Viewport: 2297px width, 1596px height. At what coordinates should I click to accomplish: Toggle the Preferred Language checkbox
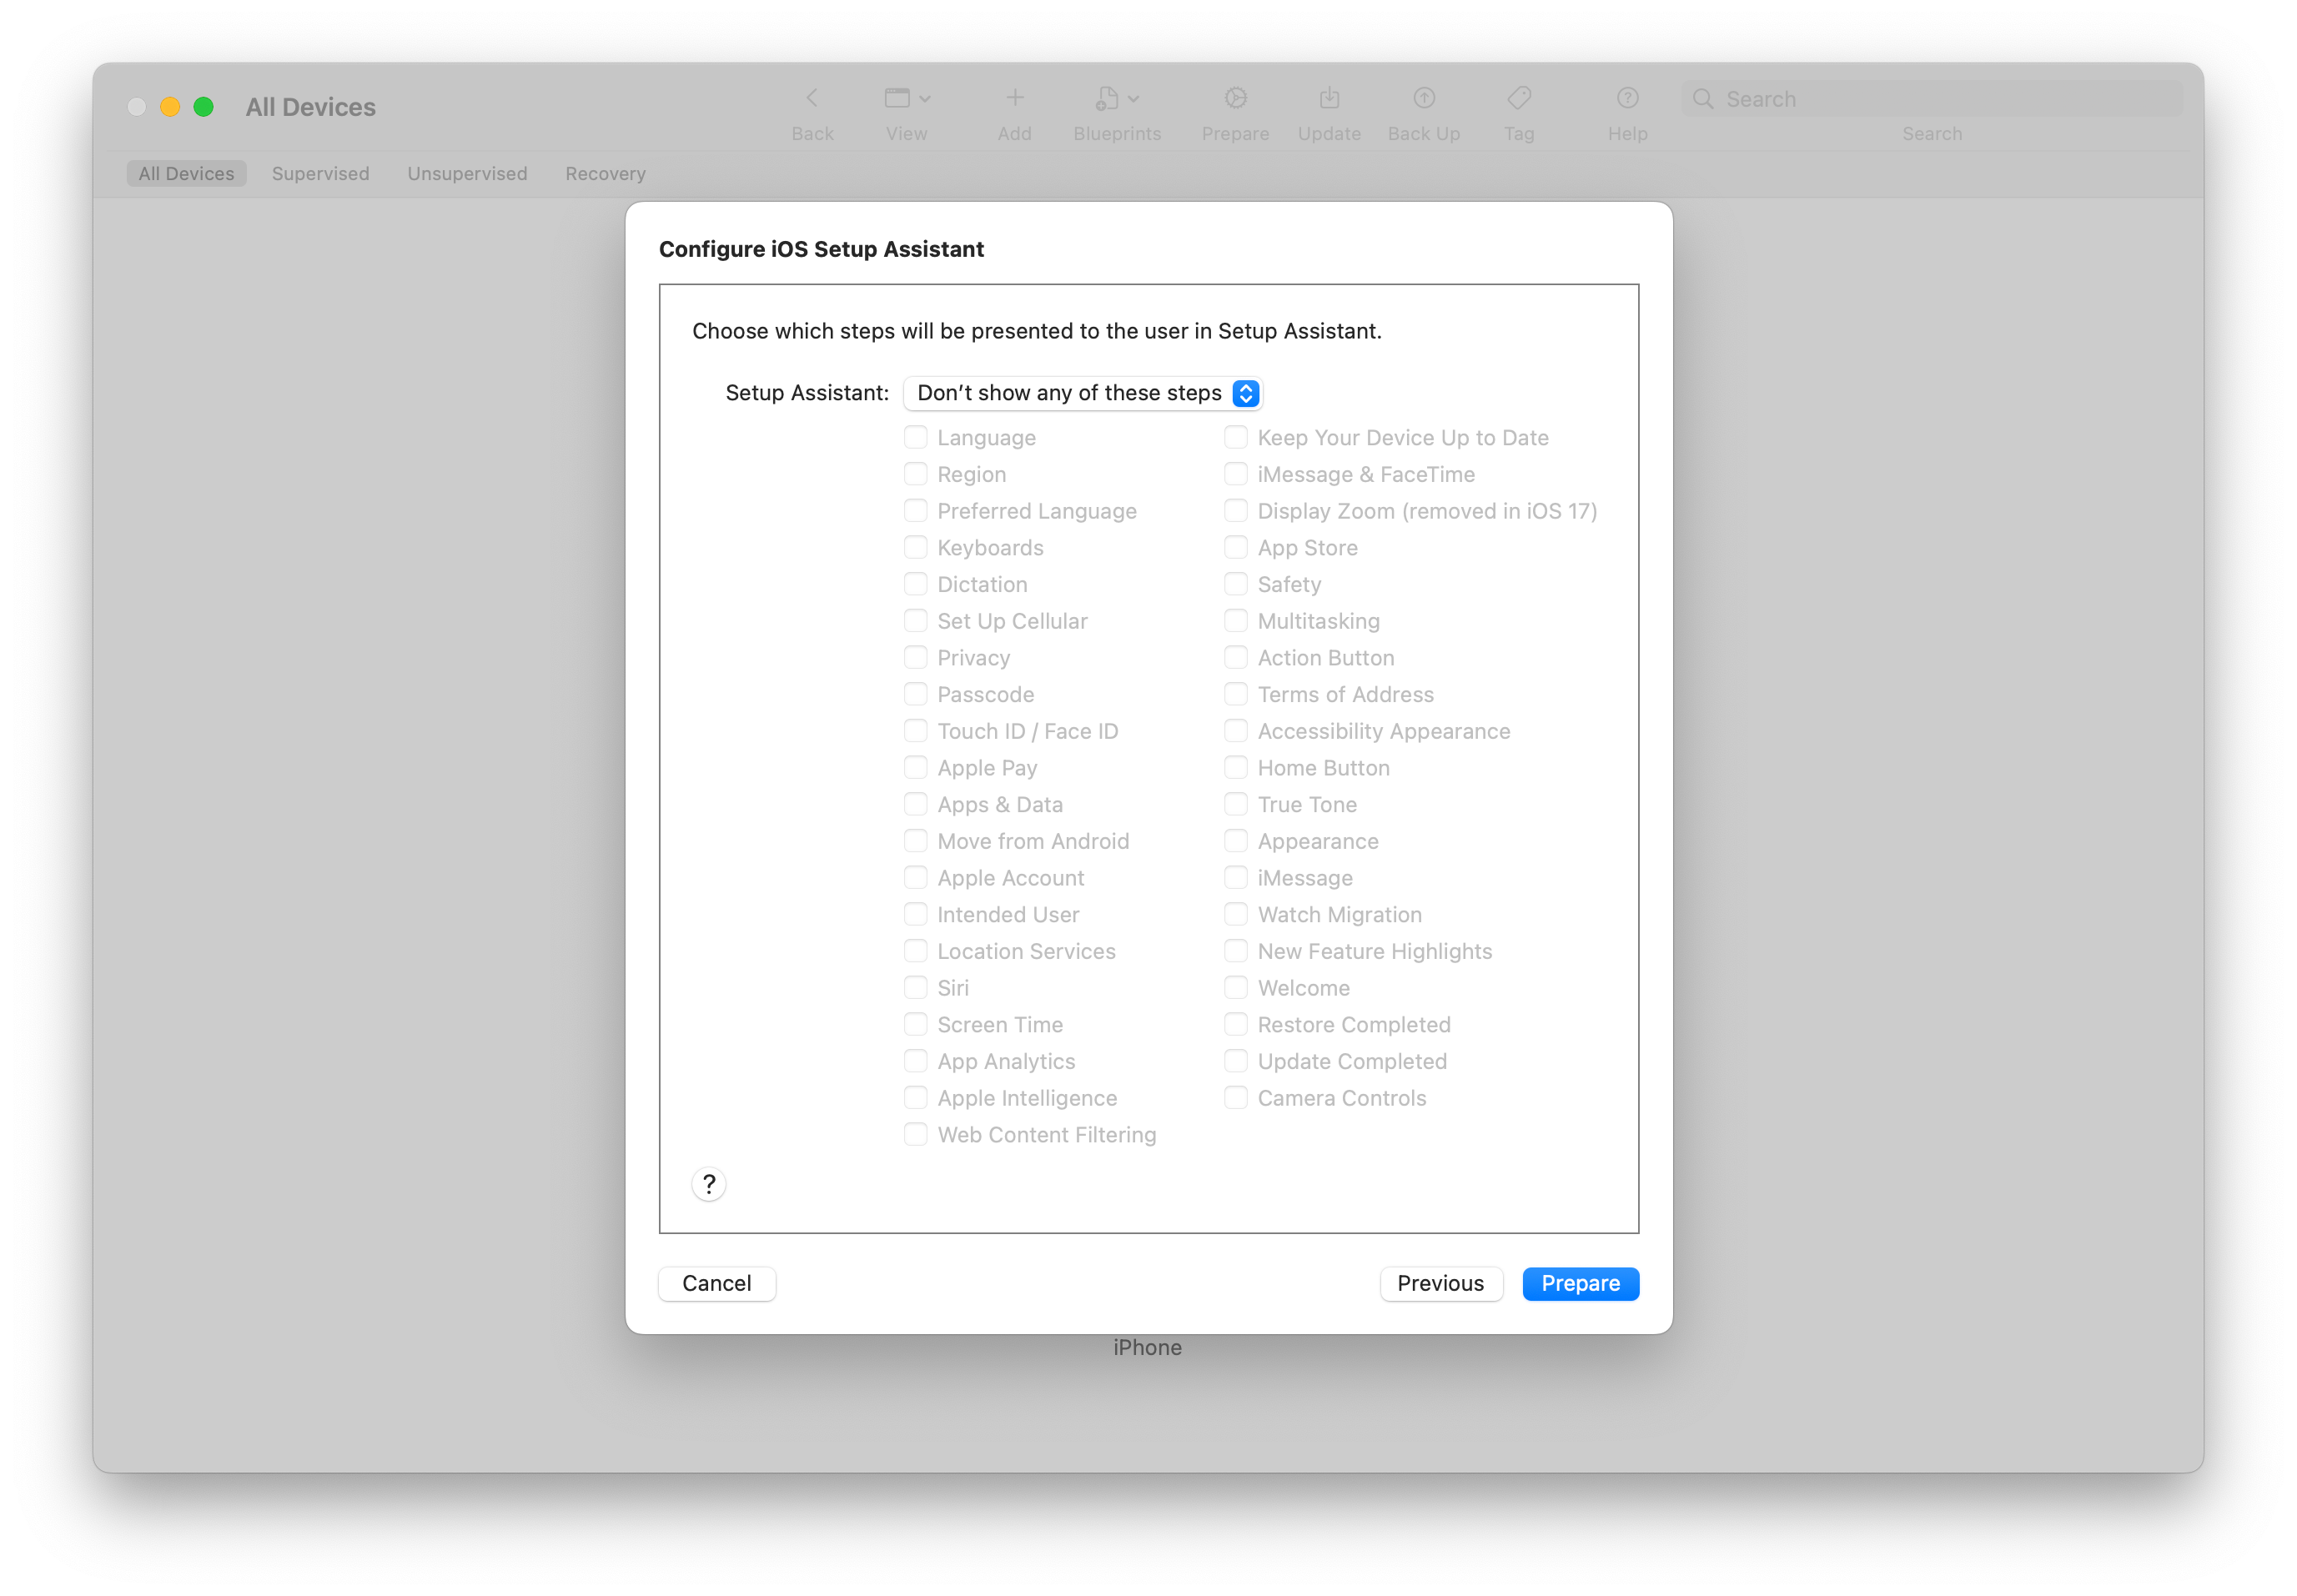click(x=915, y=511)
